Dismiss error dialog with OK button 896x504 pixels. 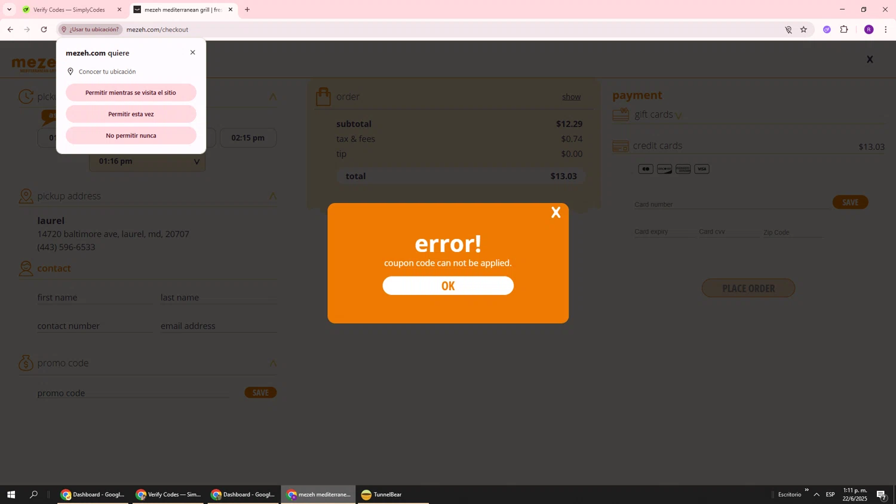(x=448, y=285)
